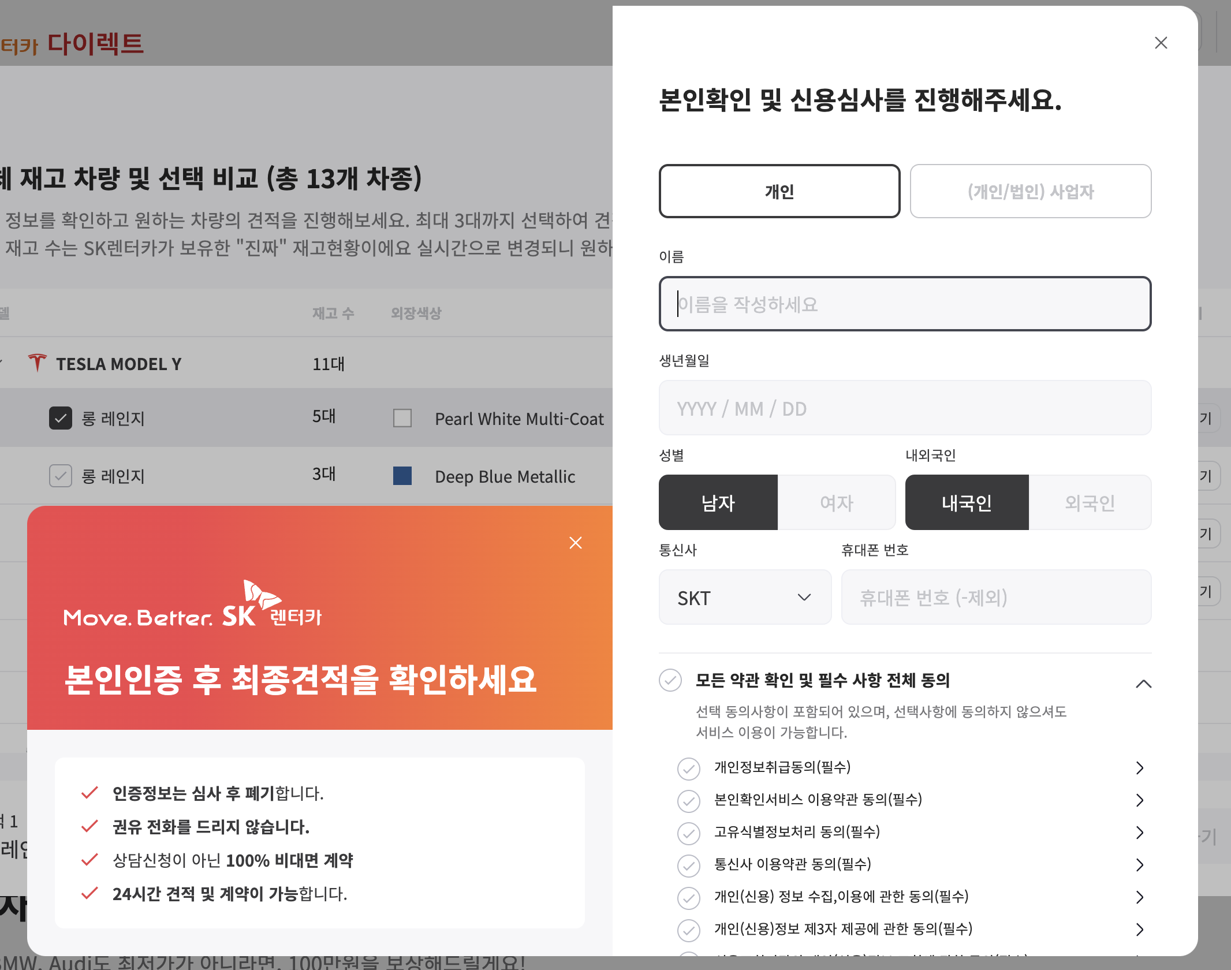Open 본인확인서비스 이용약관 detail arrow
The height and width of the screenshot is (970, 1231).
click(1139, 800)
